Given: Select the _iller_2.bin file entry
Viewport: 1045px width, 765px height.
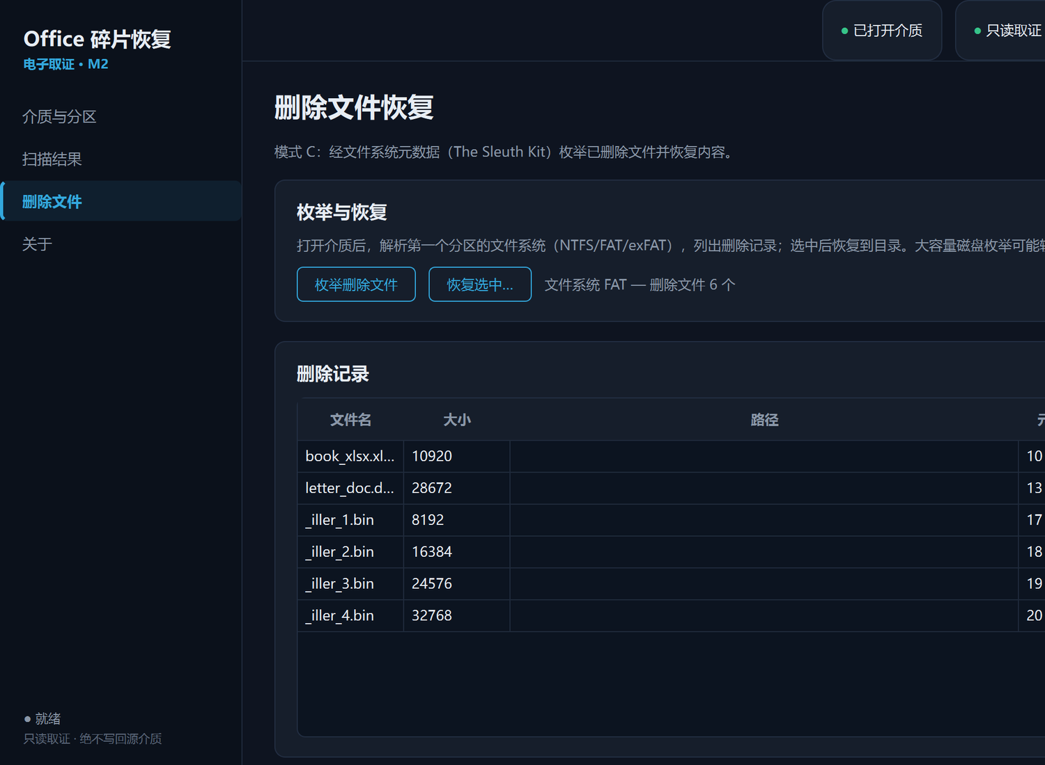Looking at the screenshot, I should tap(350, 552).
